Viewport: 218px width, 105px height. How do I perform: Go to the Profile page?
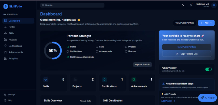pyautogui.click(x=18, y=27)
